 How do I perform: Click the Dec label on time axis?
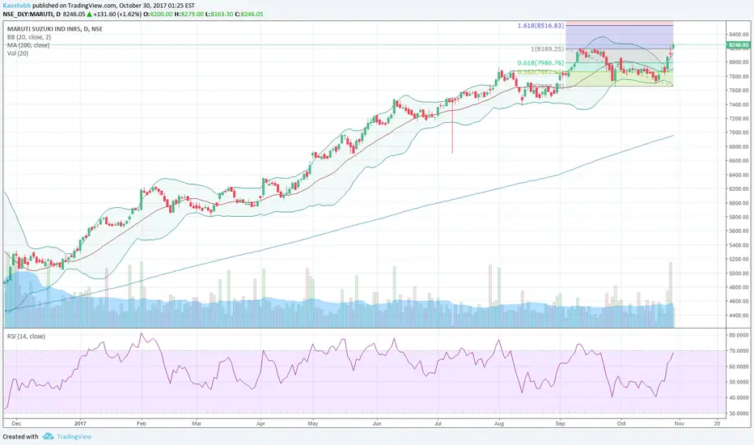[16, 424]
